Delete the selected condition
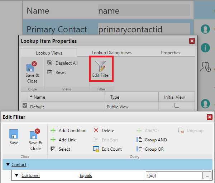The height and width of the screenshot is (183, 215). pos(104,130)
